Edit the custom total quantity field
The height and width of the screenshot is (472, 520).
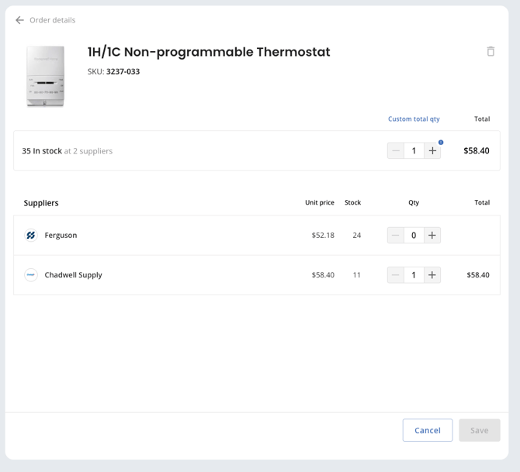tap(414, 150)
